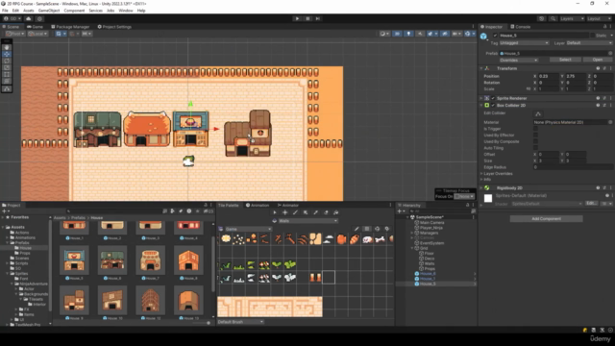
Task: Switch to the Game tab
Action: click(35, 27)
